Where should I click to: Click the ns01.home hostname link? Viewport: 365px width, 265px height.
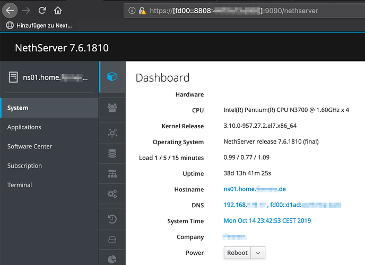click(255, 189)
